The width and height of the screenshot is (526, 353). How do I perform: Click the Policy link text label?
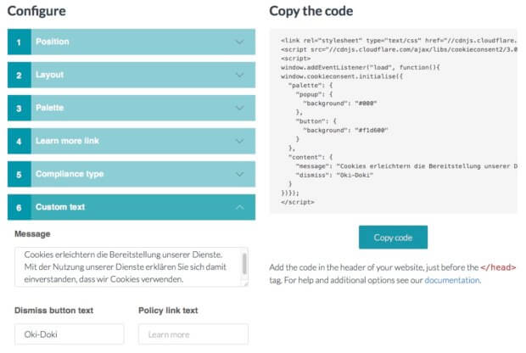[168, 311]
